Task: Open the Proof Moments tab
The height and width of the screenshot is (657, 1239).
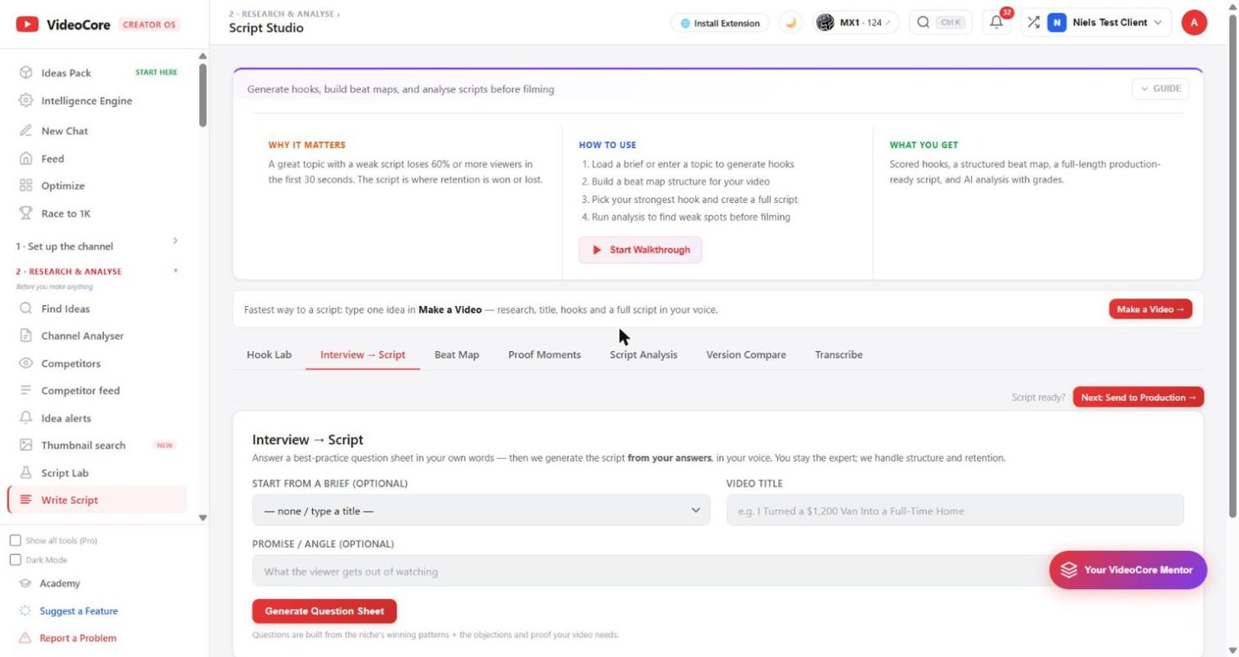Action: point(545,354)
